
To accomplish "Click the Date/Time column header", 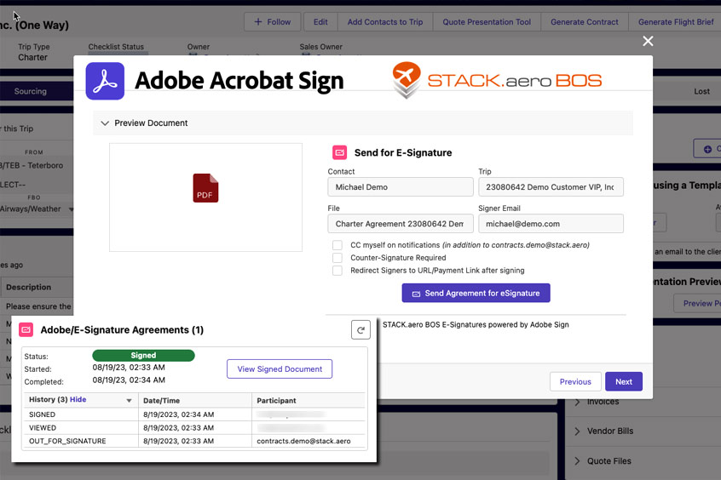I will [x=195, y=401].
